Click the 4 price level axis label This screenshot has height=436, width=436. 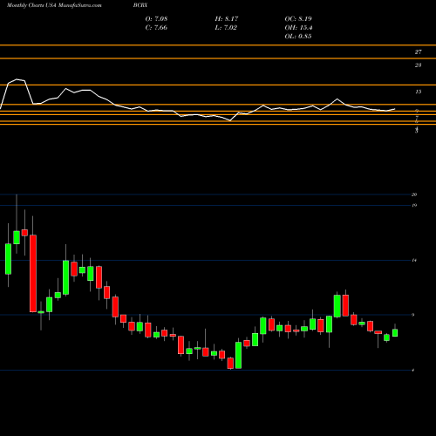pos(413,370)
